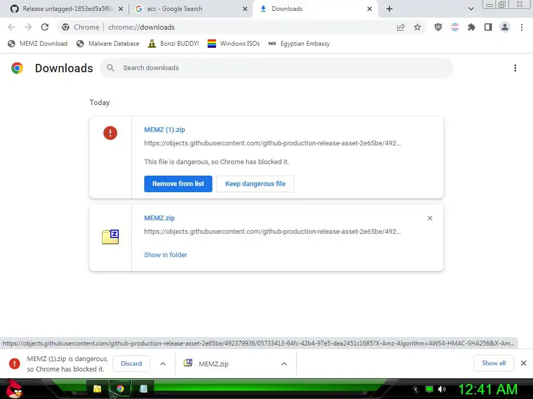Reload the downloads page
This screenshot has height=399, width=533.
(x=45, y=27)
